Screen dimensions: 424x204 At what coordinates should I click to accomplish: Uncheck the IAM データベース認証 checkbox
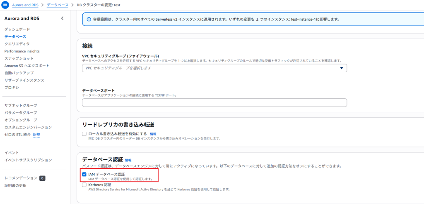(84, 174)
